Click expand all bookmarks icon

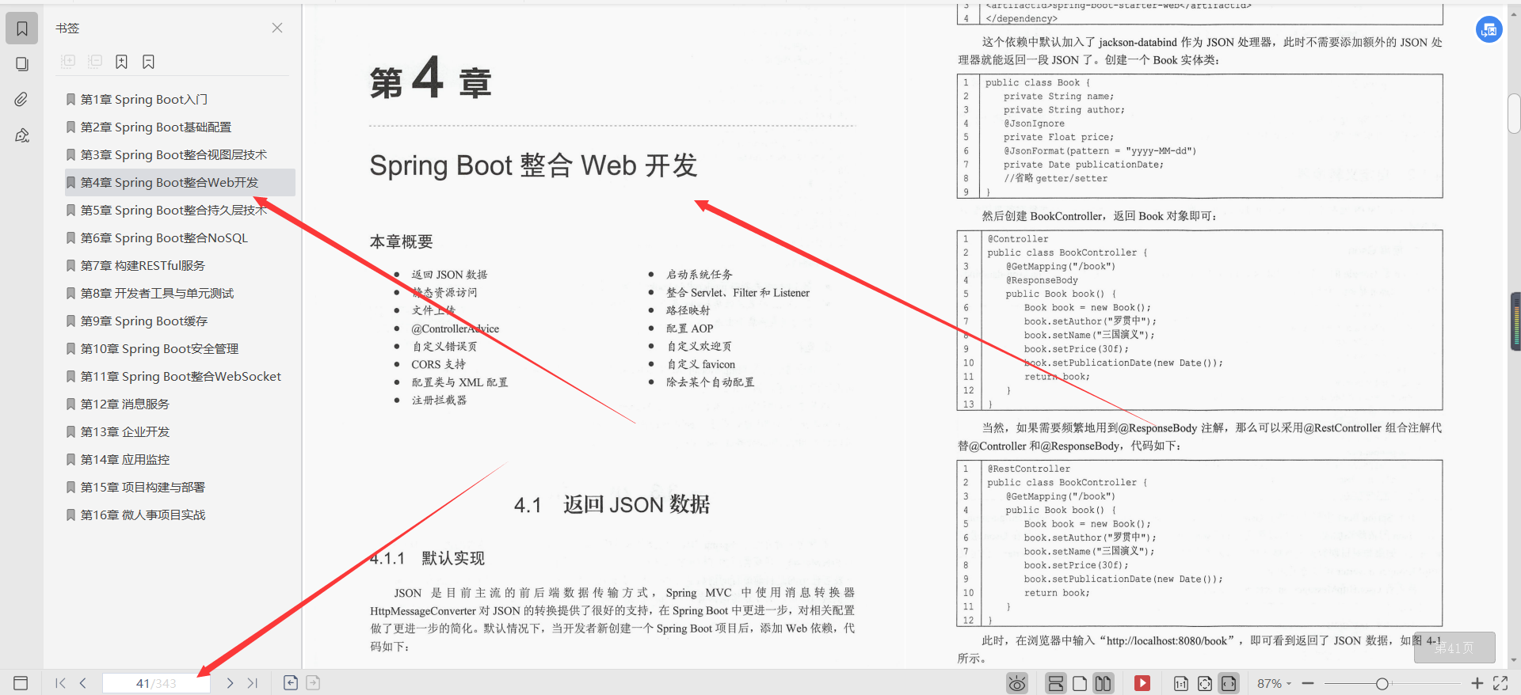click(69, 61)
